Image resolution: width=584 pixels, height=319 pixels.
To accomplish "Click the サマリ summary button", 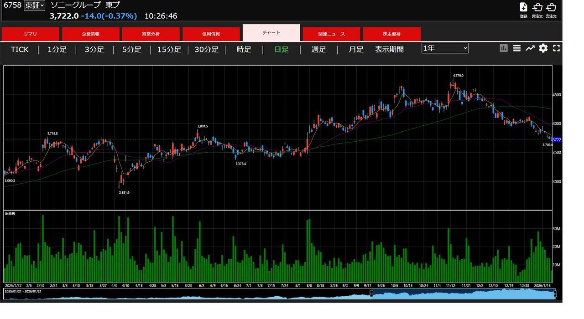I will pyautogui.click(x=30, y=34).
